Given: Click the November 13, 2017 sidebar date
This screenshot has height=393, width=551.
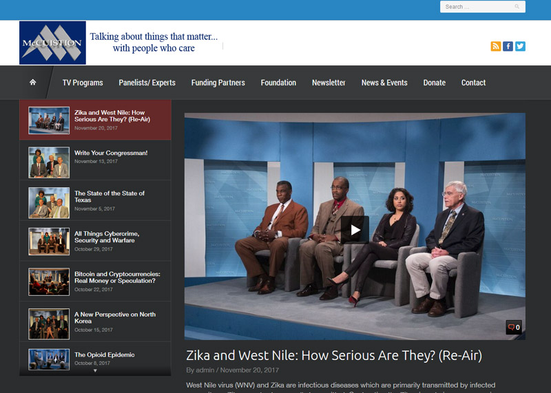Looking at the screenshot, I should [x=96, y=161].
